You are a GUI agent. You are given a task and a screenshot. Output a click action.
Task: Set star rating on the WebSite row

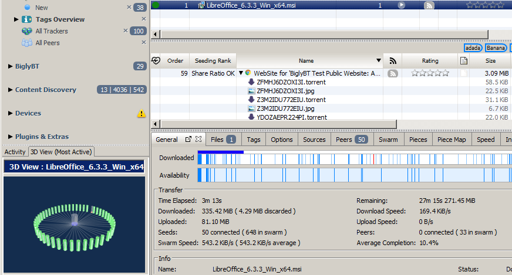[430, 73]
